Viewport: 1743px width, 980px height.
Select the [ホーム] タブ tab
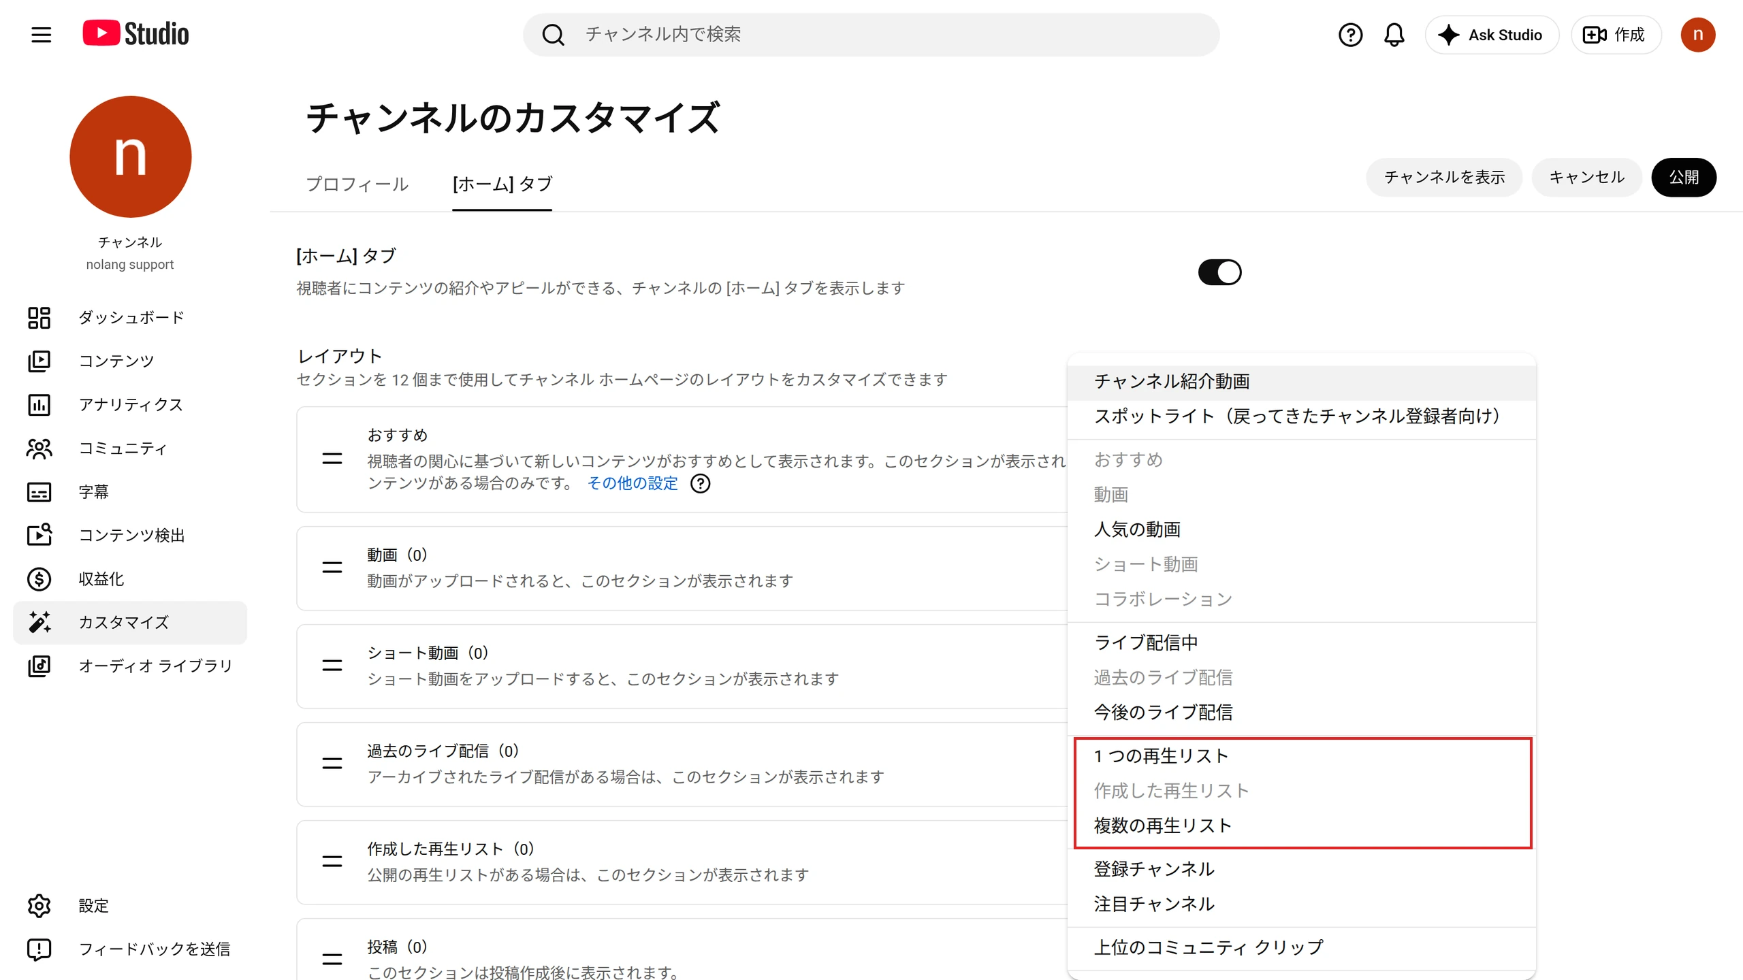[x=502, y=184]
